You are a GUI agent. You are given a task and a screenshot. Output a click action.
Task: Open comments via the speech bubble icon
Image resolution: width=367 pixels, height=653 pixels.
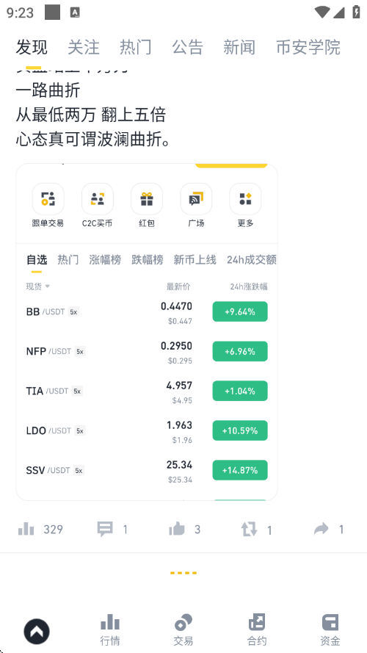[105, 530]
